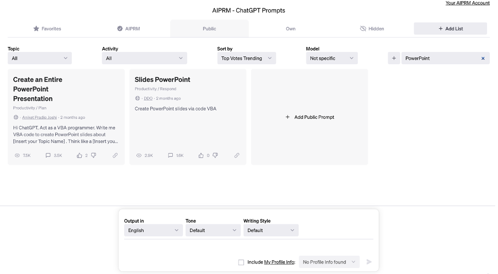Image resolution: width=498 pixels, height=274 pixels.
Task: Open the Tone Default dropdown
Action: tap(213, 230)
